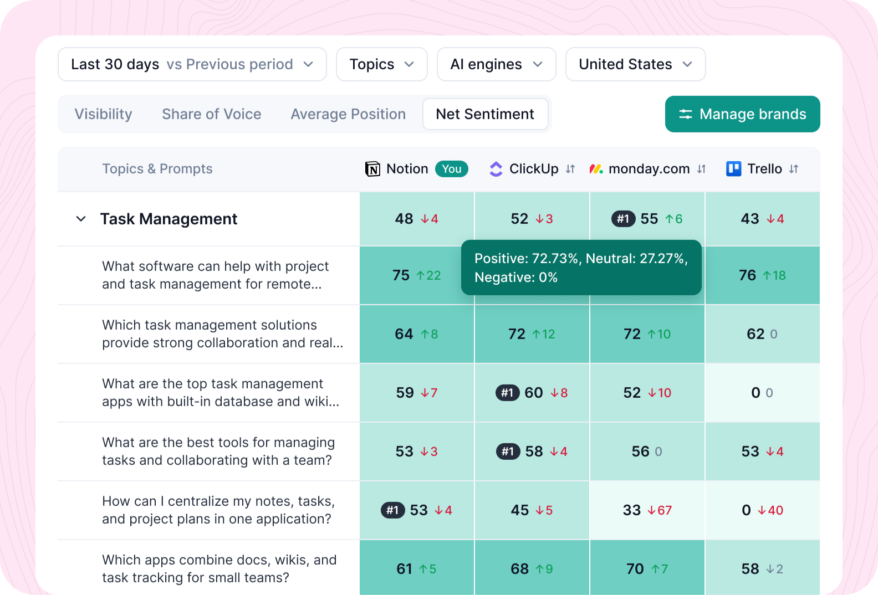Click #1 badge beside Notion score 53
The image size is (878, 595).
click(392, 510)
